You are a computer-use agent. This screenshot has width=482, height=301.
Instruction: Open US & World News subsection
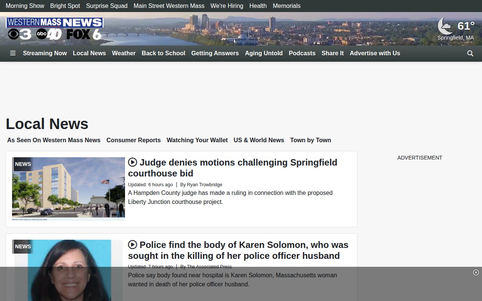[x=259, y=140]
